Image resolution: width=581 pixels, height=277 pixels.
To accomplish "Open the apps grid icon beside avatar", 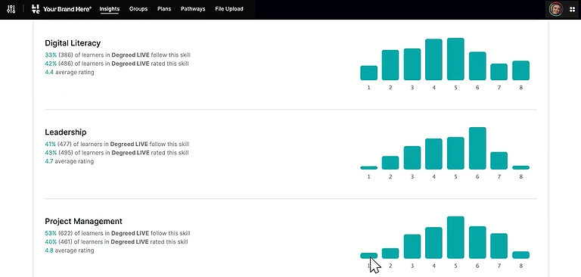I will pyautogui.click(x=573, y=10).
